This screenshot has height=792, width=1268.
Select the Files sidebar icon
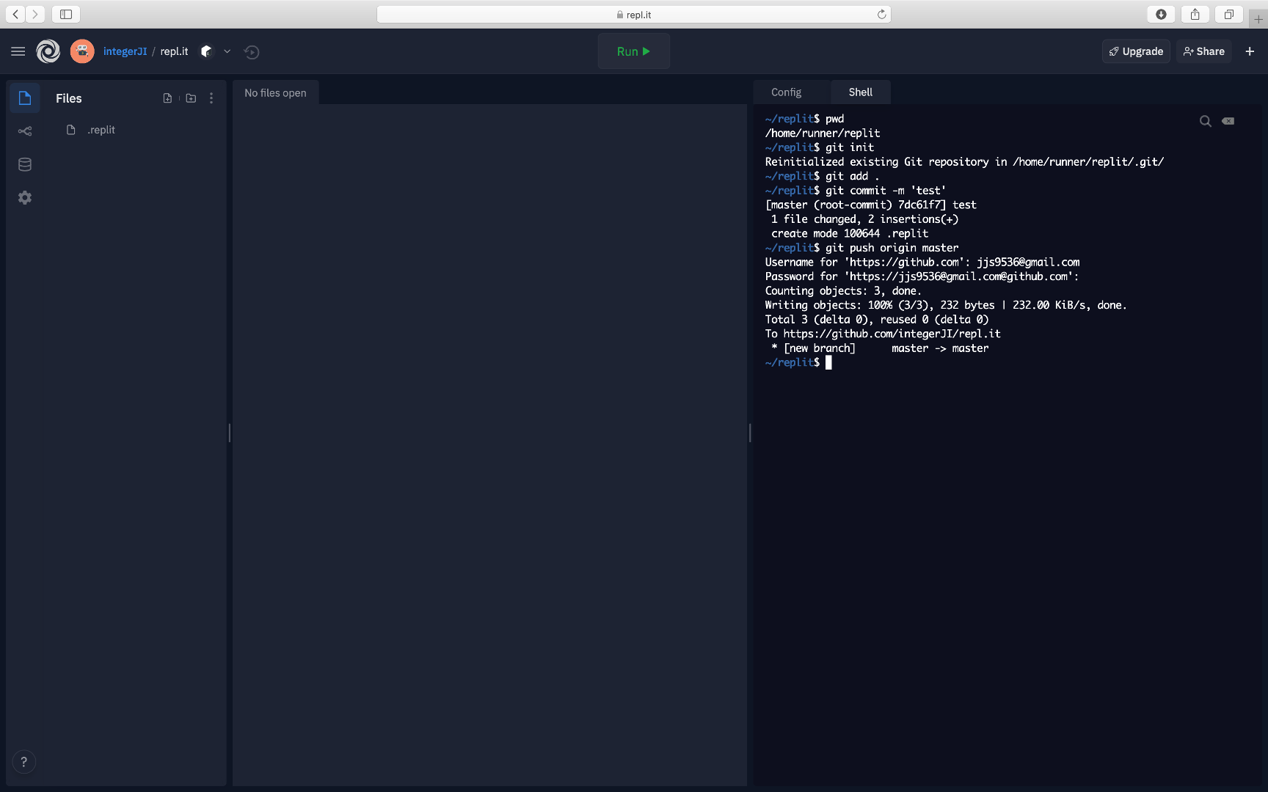pos(25,98)
